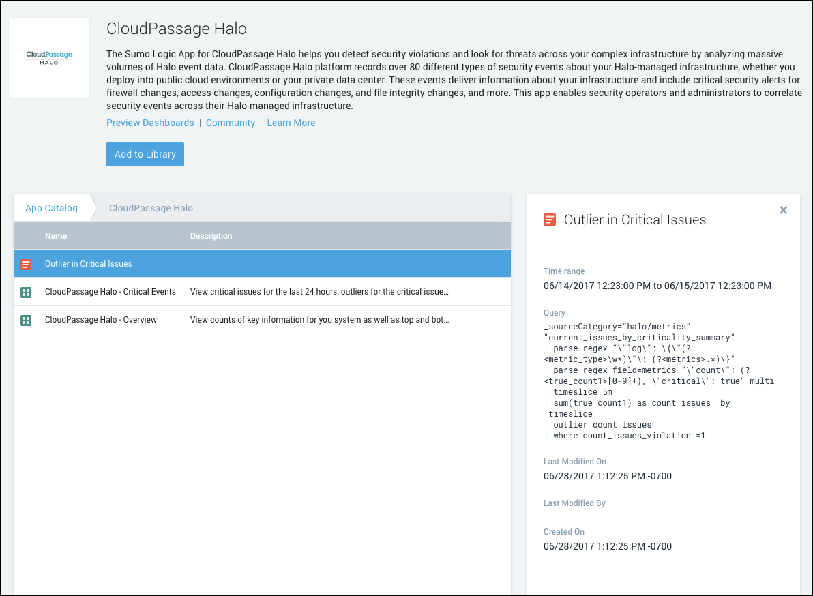Click the dashboard icon for CloudPassage Halo - Critical Events
Image resolution: width=813 pixels, height=596 pixels.
pos(26,292)
